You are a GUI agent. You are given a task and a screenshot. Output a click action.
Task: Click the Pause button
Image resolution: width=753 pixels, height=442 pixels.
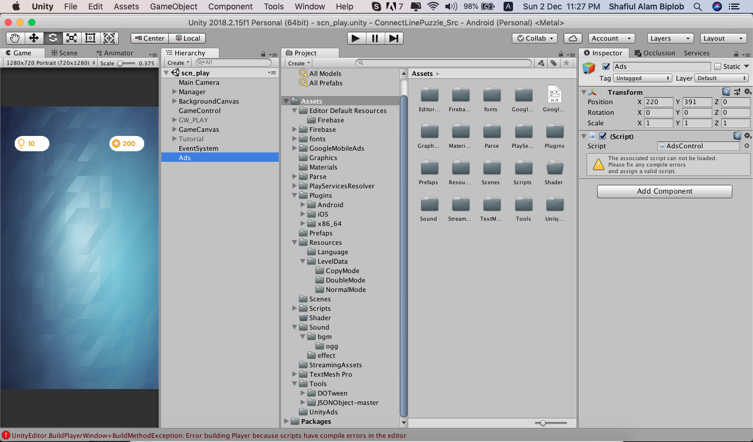(x=375, y=38)
